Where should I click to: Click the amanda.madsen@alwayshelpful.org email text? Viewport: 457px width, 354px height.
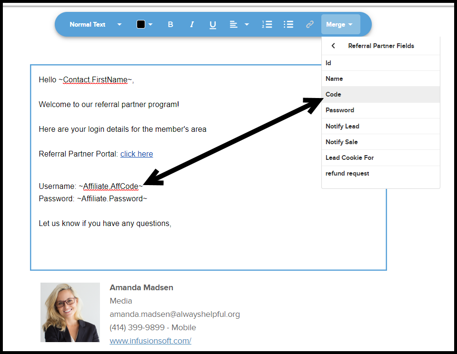pyautogui.click(x=175, y=315)
